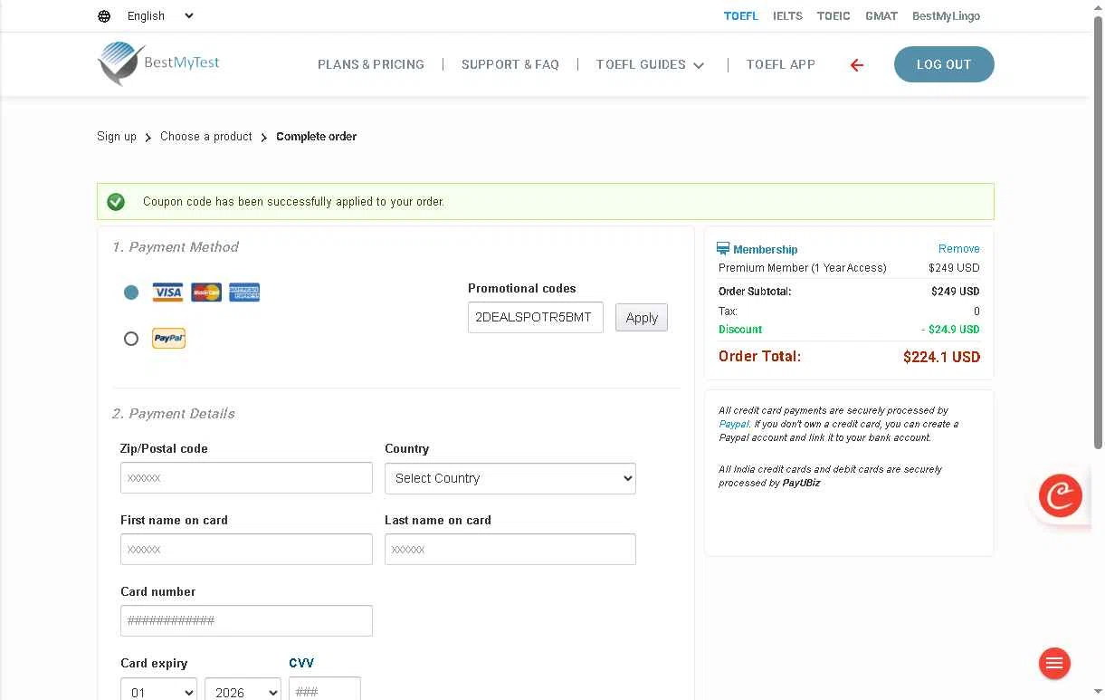The height and width of the screenshot is (700, 1105).
Task: Click the American Express icon
Action: (x=244, y=292)
